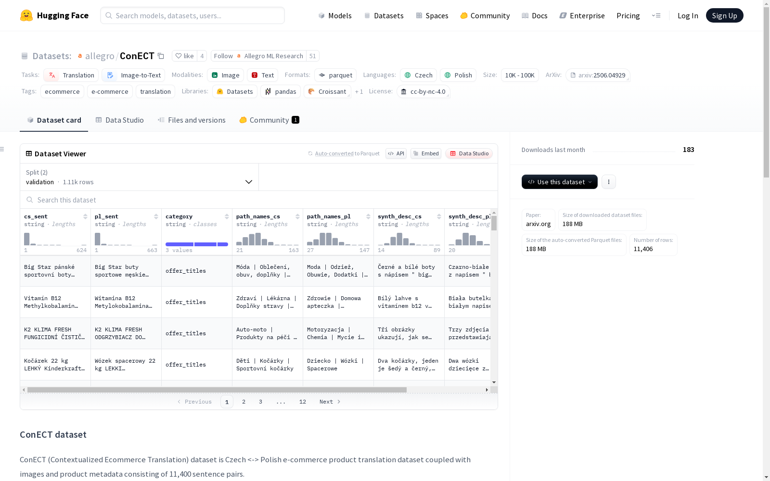Go to page 2 of the dataset

click(x=244, y=402)
